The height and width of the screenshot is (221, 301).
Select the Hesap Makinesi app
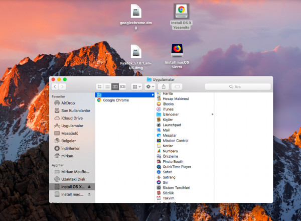click(185, 99)
